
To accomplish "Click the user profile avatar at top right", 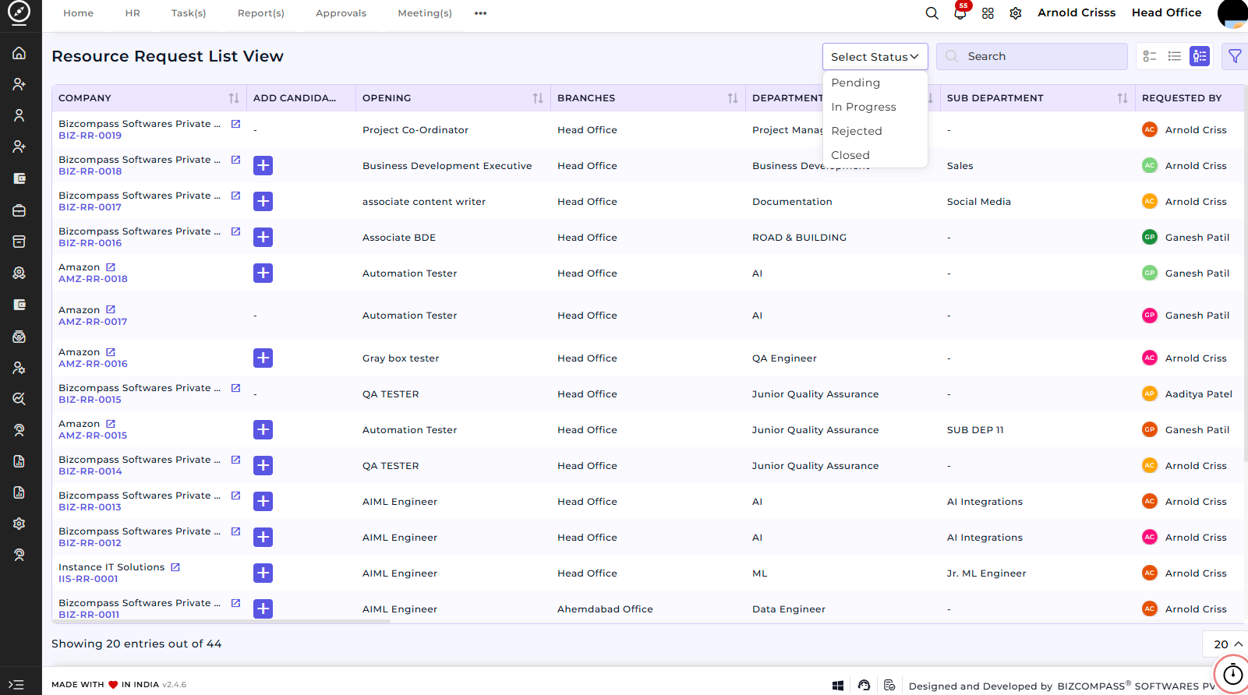I will [x=1233, y=13].
